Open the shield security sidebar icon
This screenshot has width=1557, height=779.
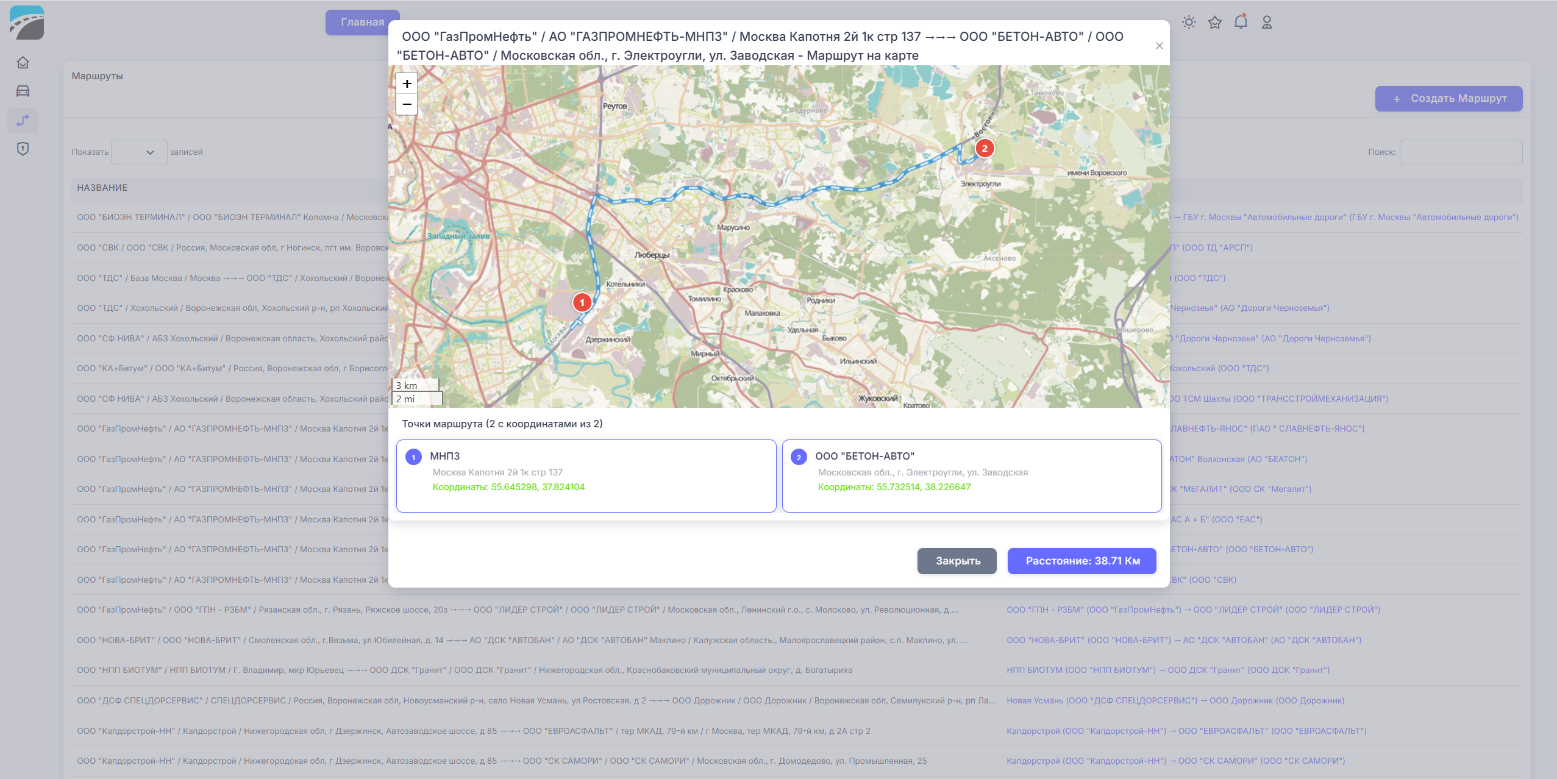point(23,149)
